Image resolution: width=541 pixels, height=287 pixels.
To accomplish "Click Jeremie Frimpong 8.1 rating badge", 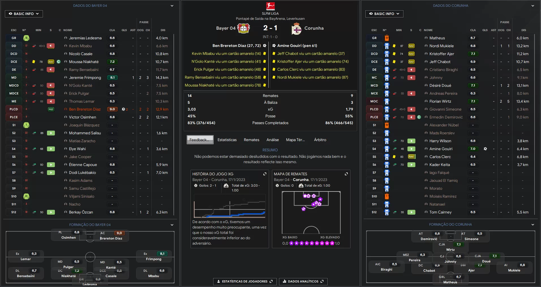I will coord(112,77).
